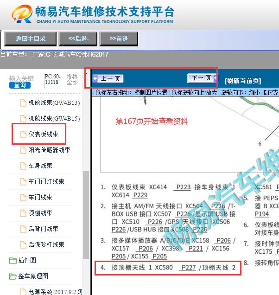Image resolution: width=279 pixels, height=295 pixels.
Task: Open the 车门线束 entry
Action: tap(40, 197)
